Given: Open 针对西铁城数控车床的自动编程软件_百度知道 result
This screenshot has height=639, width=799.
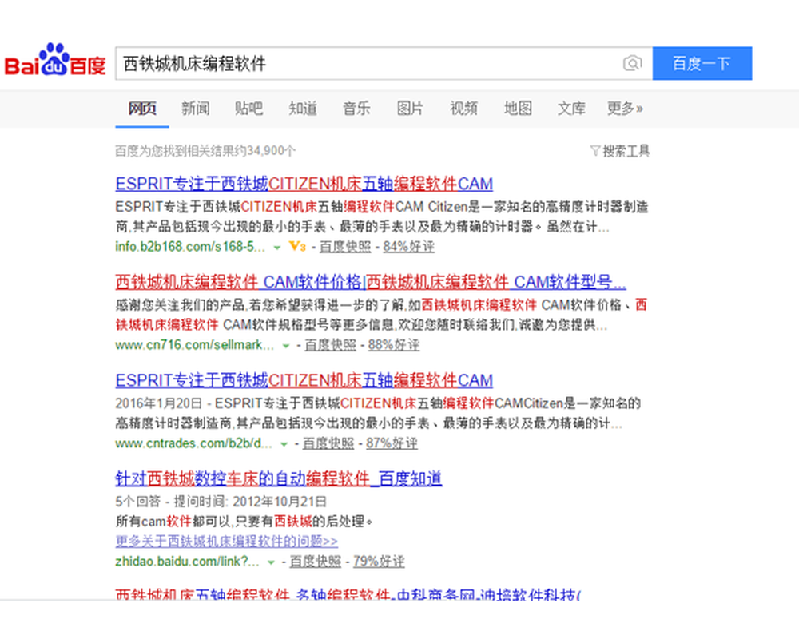Looking at the screenshot, I should point(279,479).
